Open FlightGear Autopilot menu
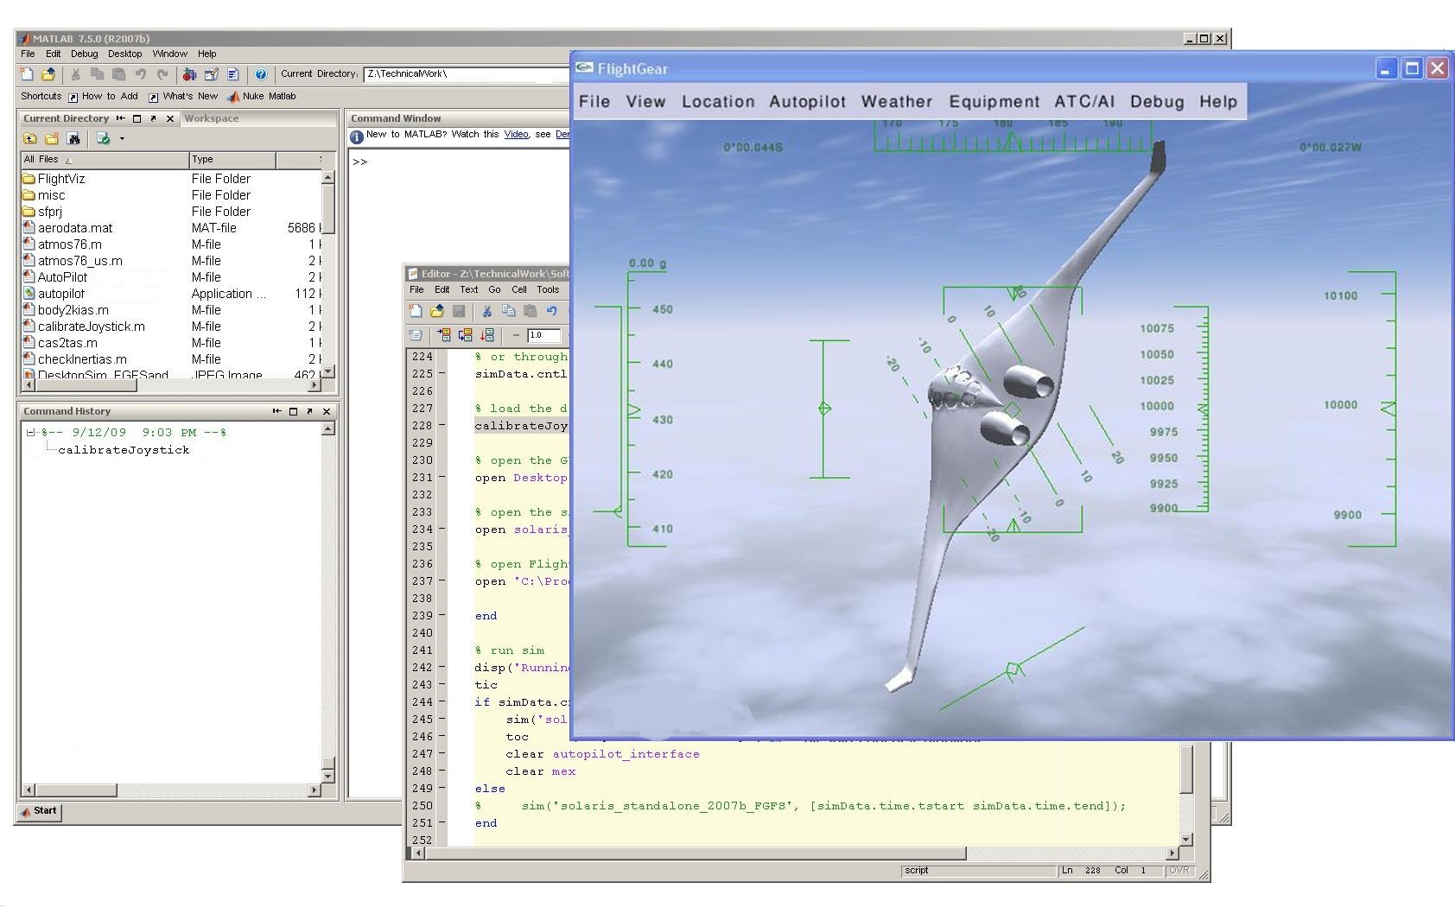Image resolution: width=1455 pixels, height=907 pixels. click(808, 102)
